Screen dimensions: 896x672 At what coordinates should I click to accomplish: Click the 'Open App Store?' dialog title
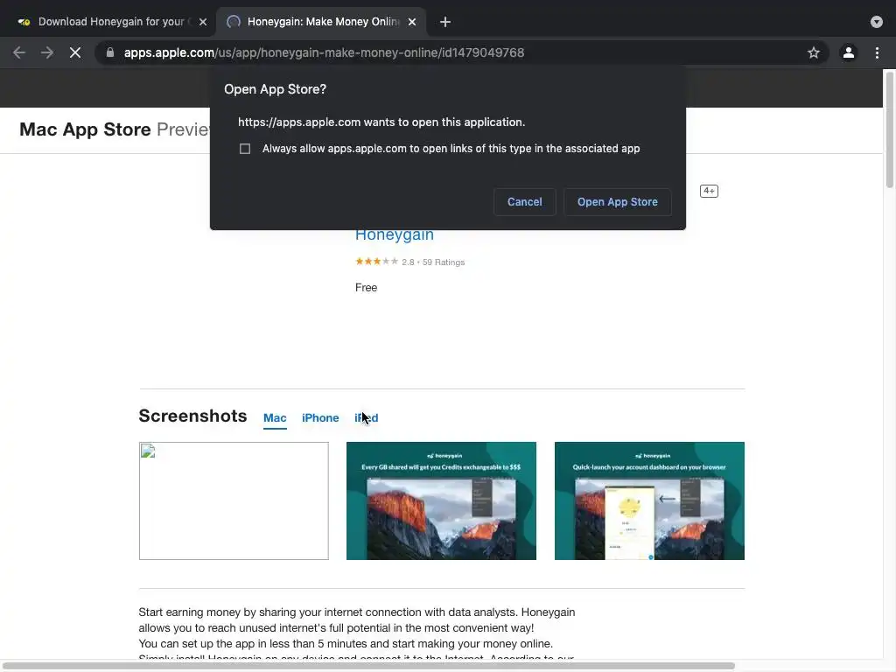(x=275, y=89)
